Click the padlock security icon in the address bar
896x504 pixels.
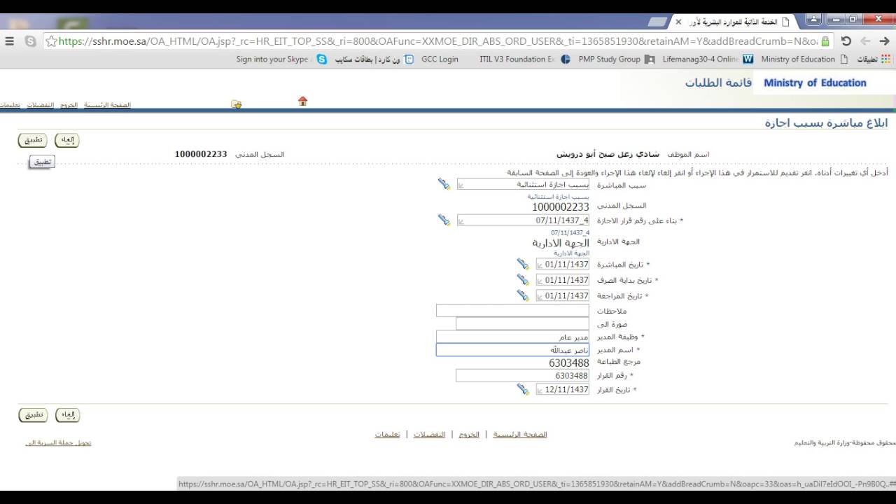click(825, 41)
